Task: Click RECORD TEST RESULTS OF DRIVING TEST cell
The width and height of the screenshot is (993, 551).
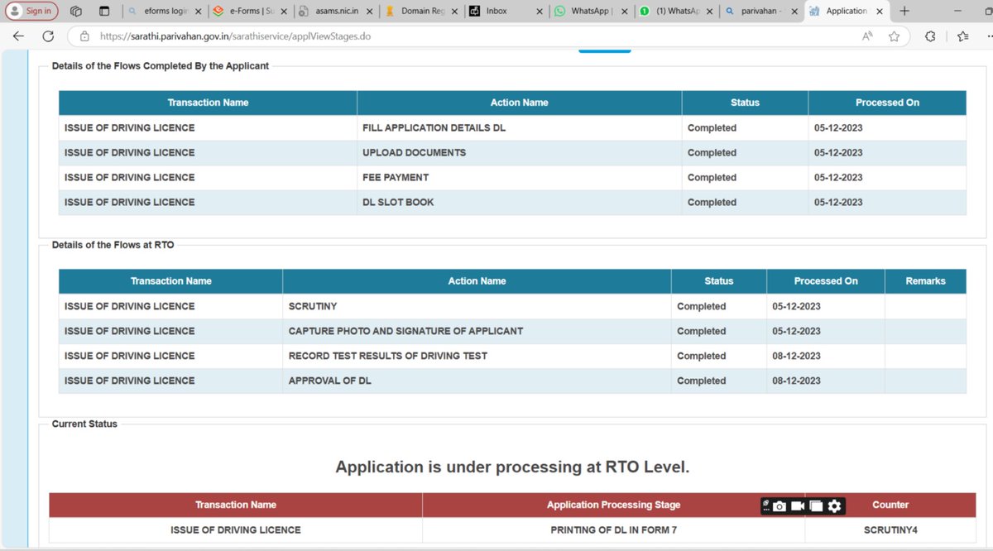Action: pos(477,356)
